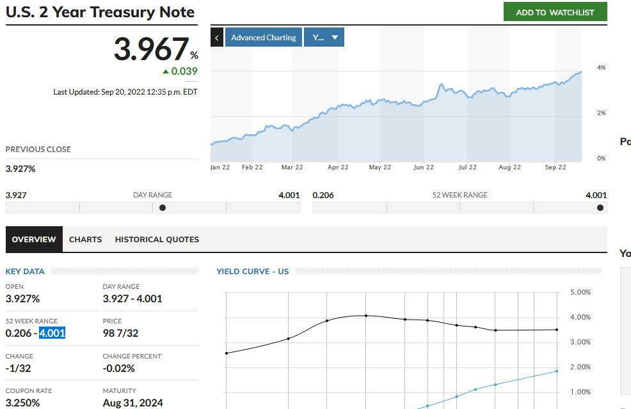631x409 pixels.
Task: Expand the chart time range dropdown
Action: tap(324, 38)
